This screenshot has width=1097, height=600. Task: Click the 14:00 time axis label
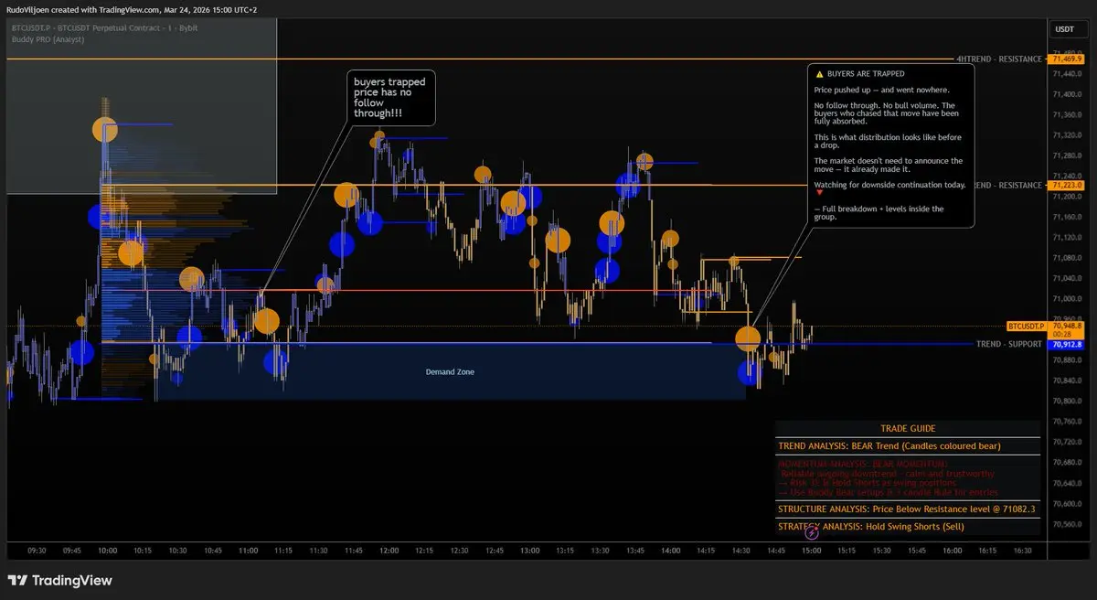[x=671, y=551]
